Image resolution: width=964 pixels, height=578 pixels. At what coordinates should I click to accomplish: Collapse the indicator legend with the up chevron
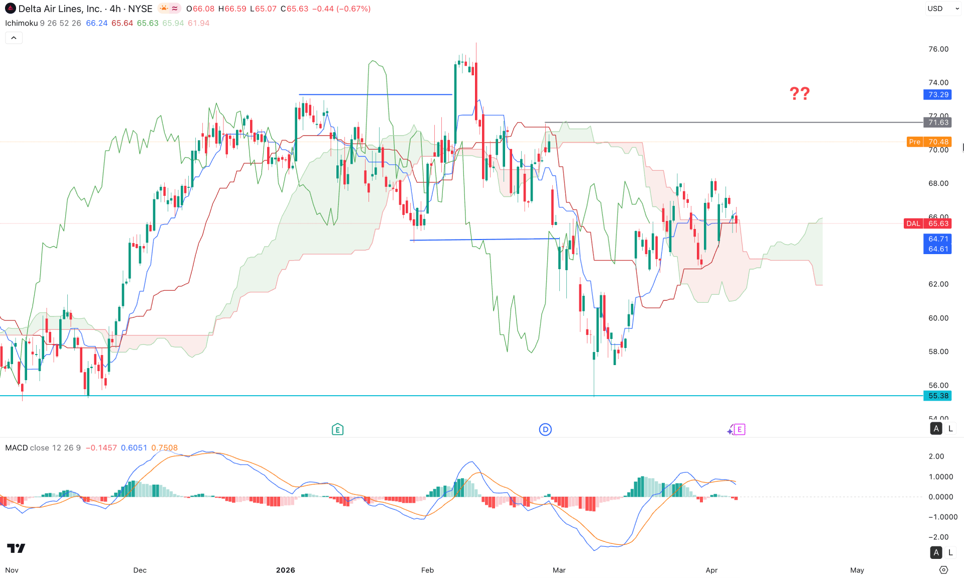pyautogui.click(x=14, y=37)
